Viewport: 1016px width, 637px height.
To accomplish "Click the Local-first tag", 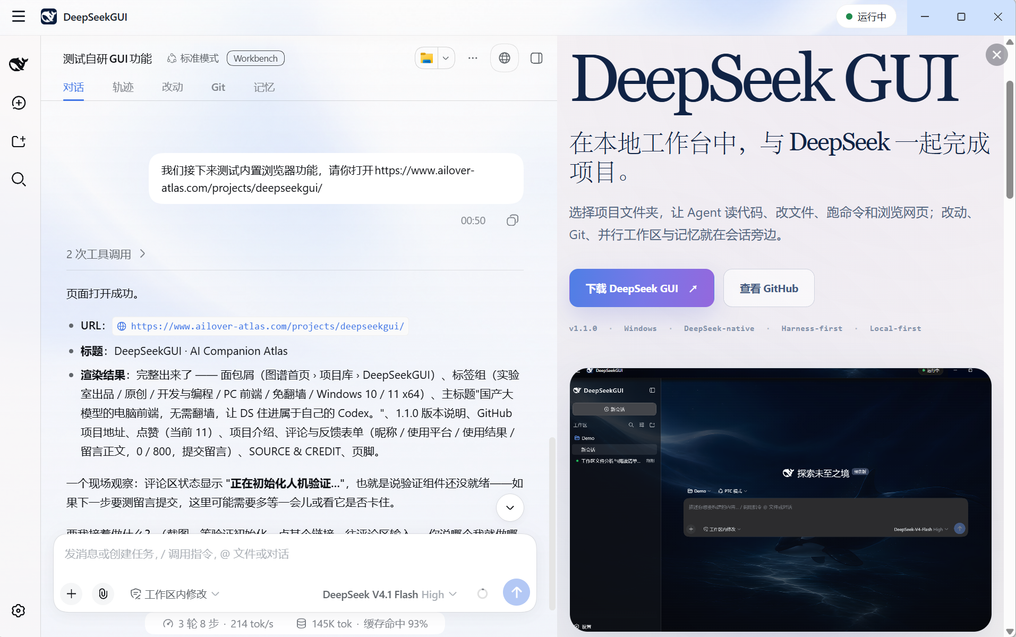I will tap(895, 328).
